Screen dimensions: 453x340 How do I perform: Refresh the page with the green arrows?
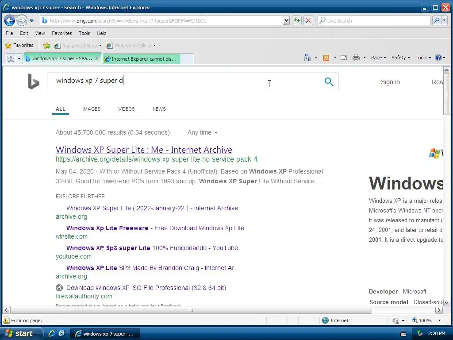tap(297, 20)
